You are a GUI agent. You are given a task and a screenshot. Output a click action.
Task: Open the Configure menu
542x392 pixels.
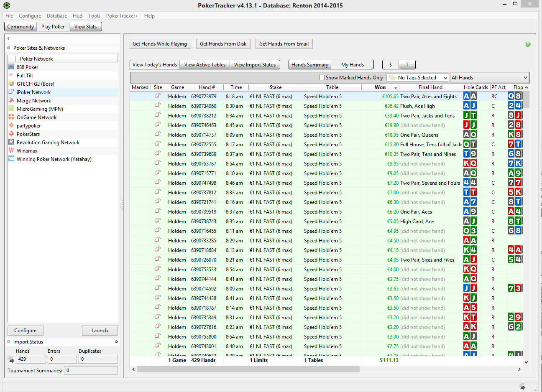pyautogui.click(x=30, y=16)
